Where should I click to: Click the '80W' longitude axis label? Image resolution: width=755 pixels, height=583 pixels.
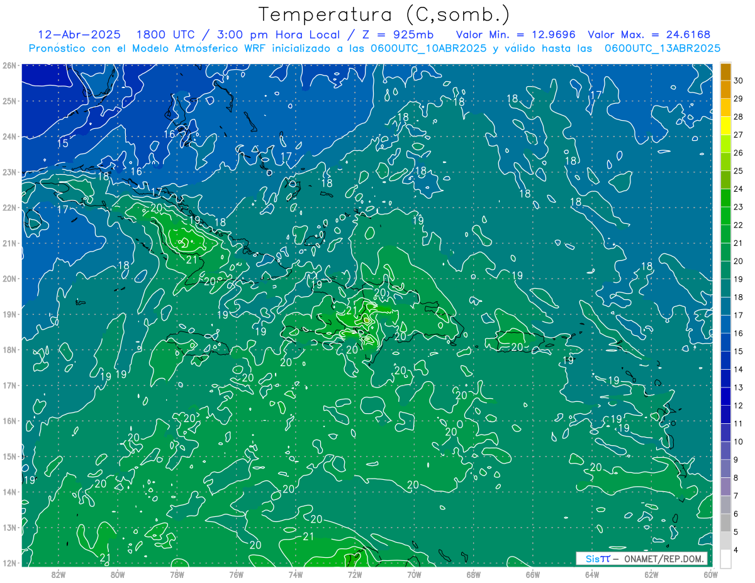[x=118, y=575]
